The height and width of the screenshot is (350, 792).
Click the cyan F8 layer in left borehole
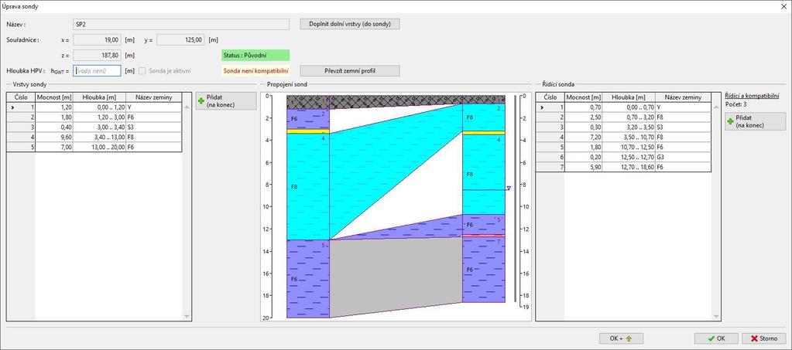click(308, 187)
